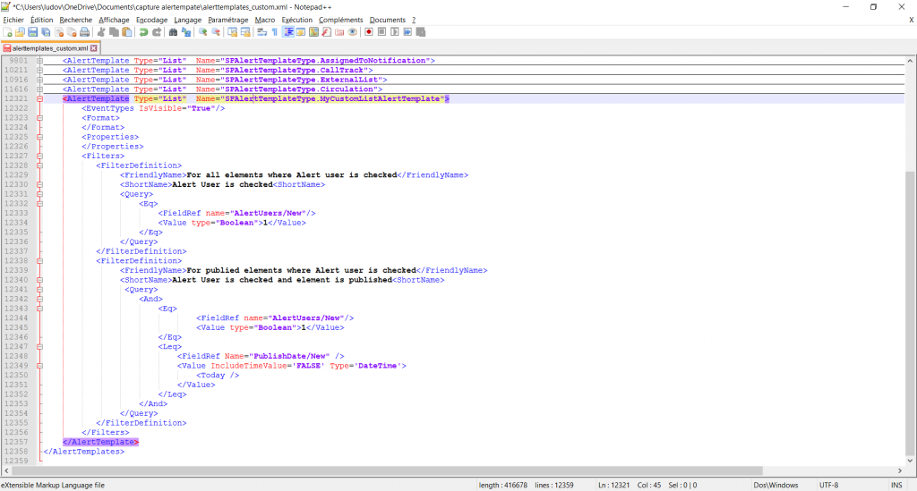Play back the recorded macro
The image size is (917, 491).
395,32
